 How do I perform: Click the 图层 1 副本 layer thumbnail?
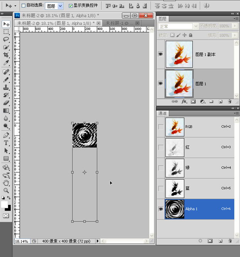(x=179, y=54)
